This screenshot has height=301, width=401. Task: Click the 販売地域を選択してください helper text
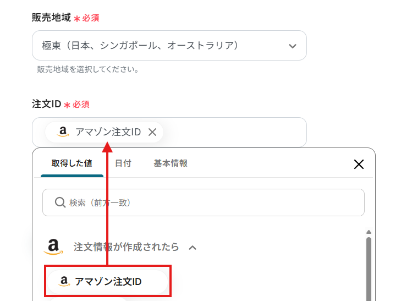[x=88, y=70]
